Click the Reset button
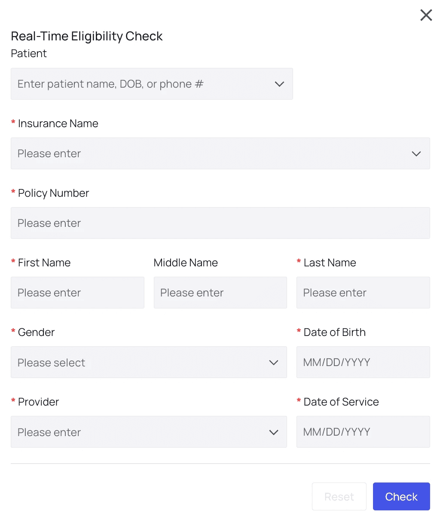The height and width of the screenshot is (519, 440). (339, 497)
